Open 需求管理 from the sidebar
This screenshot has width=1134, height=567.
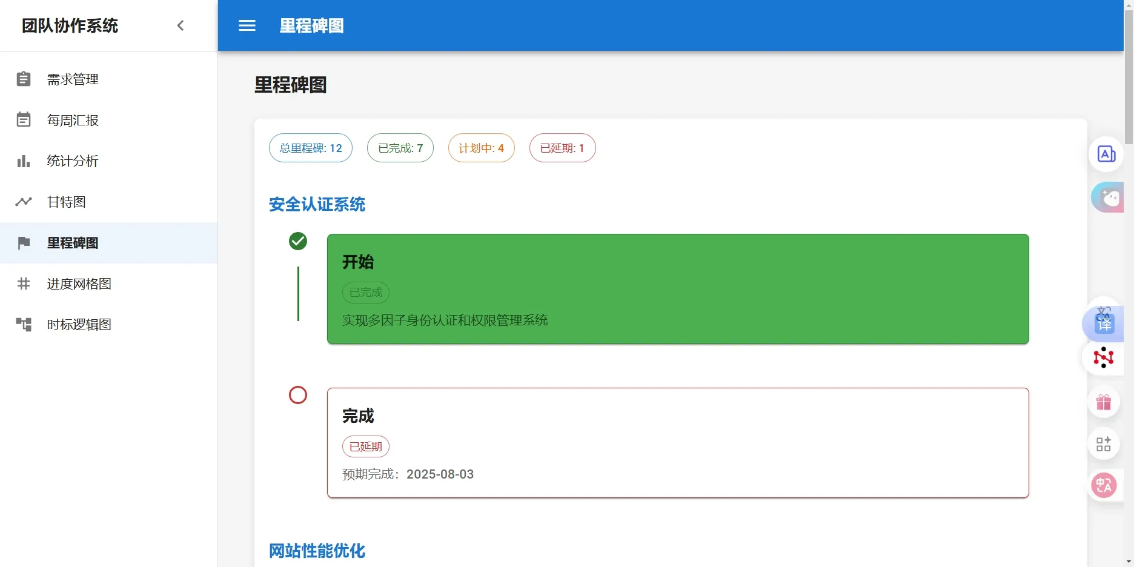point(73,79)
